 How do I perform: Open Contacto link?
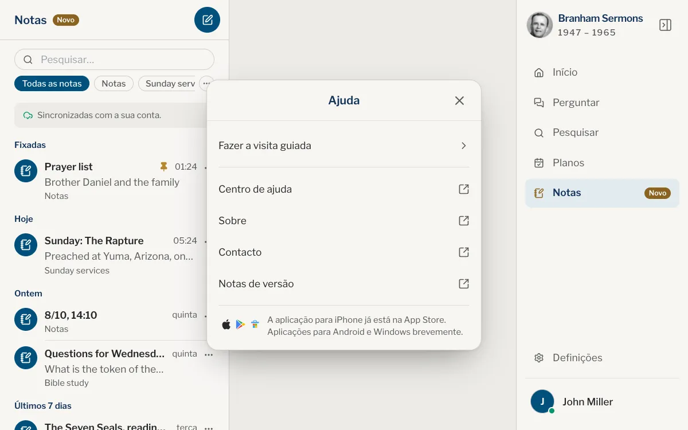pos(344,252)
